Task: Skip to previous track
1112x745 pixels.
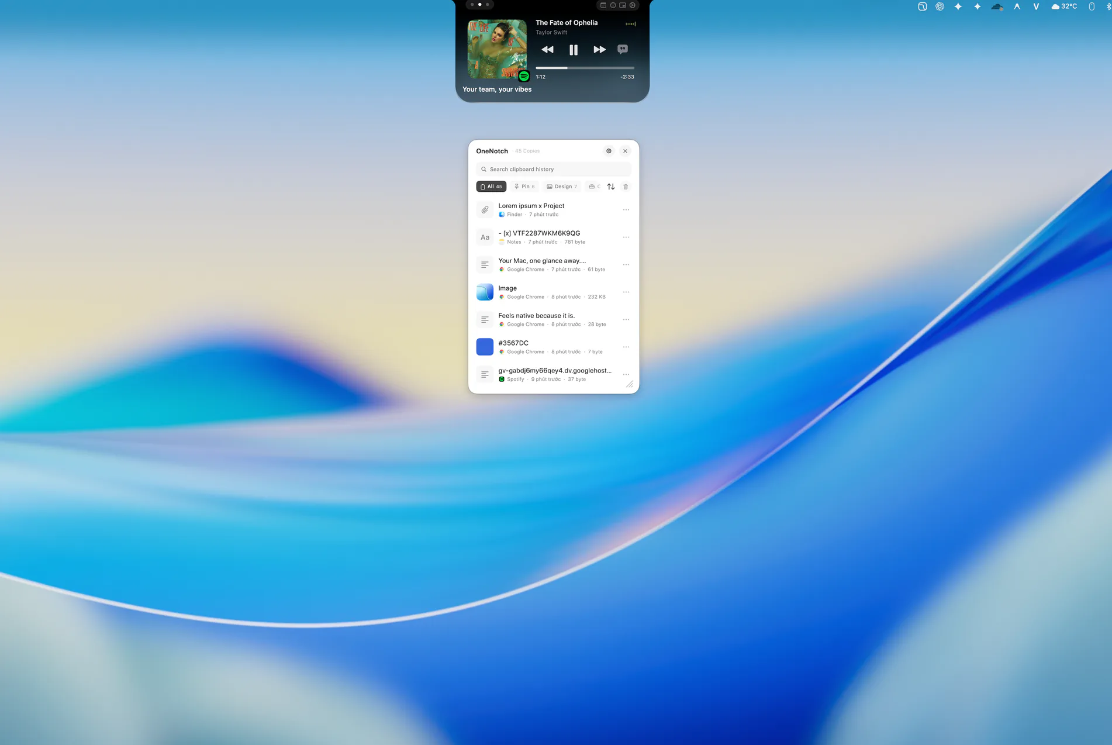Action: click(547, 50)
